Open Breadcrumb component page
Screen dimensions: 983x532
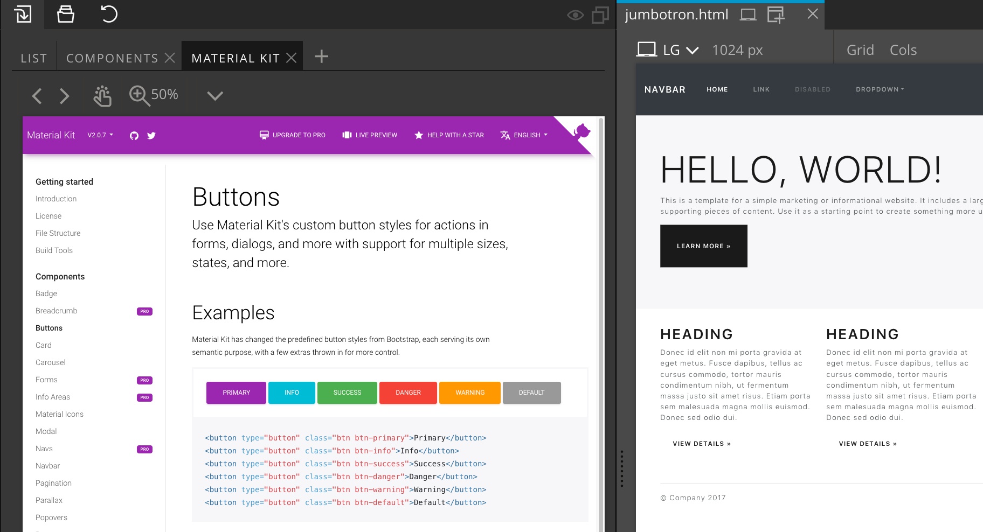point(57,311)
